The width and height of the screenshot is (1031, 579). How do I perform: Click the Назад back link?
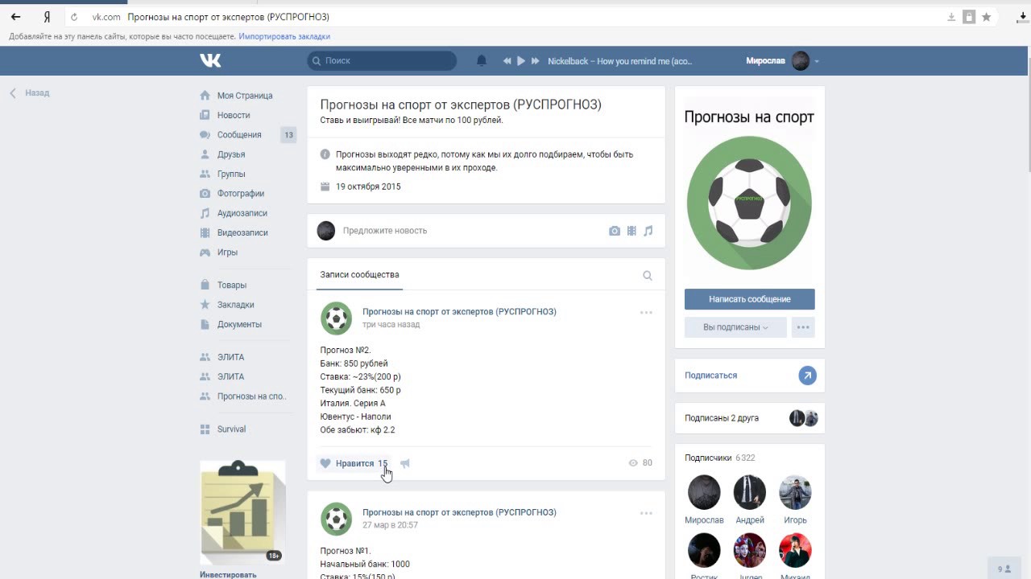click(x=30, y=93)
